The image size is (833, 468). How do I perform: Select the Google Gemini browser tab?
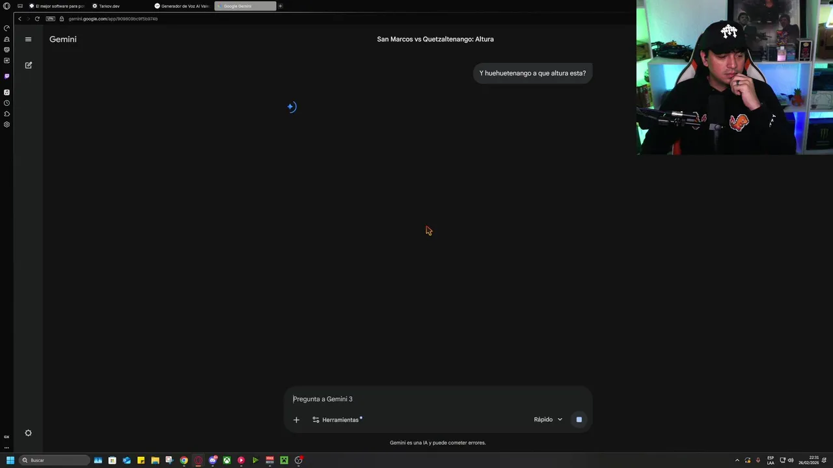[x=245, y=6]
